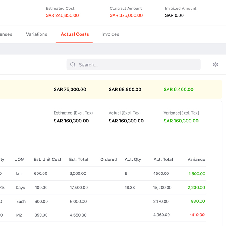Switch to the Variations tab

[37, 34]
